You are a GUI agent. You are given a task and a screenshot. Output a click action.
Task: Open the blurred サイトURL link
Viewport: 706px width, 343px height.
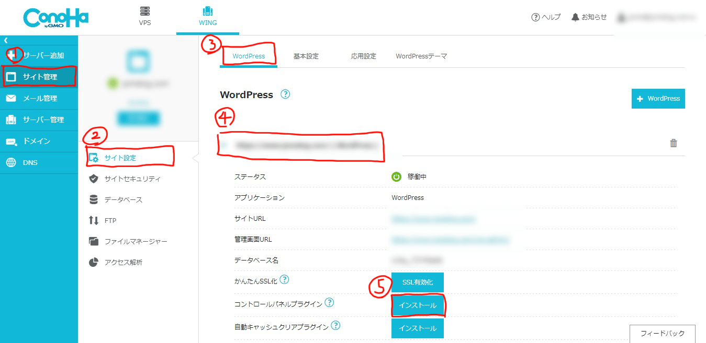[433, 219]
